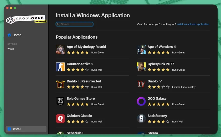Focus the Search input field
221x137 pixels.
pos(75,24)
